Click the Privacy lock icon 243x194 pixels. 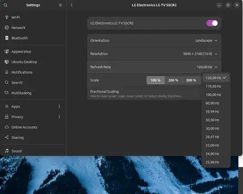(x=7, y=117)
